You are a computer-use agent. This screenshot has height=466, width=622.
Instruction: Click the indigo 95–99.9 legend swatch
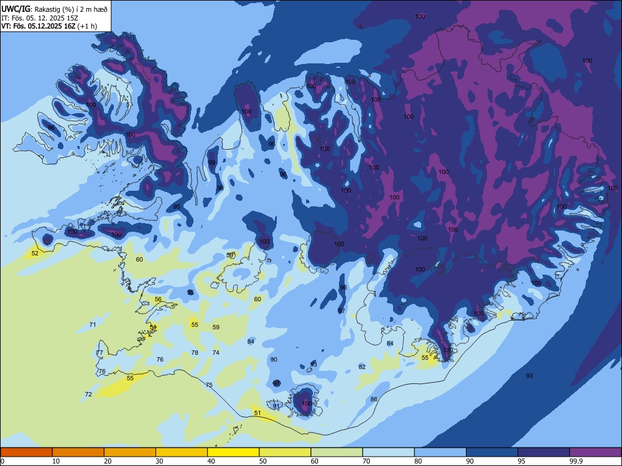[x=544, y=452]
